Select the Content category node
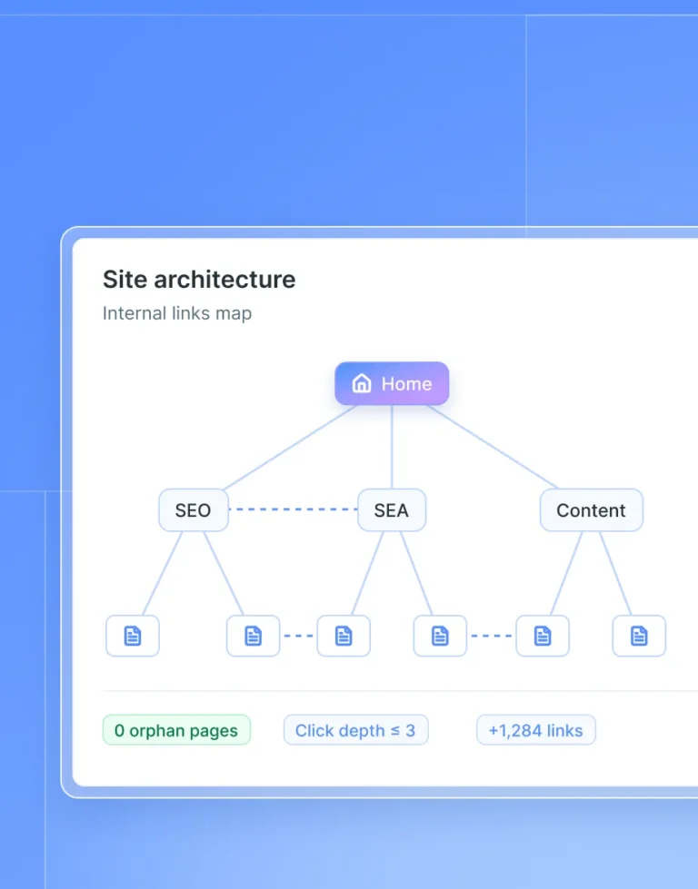This screenshot has height=889, width=698. pyautogui.click(x=592, y=510)
